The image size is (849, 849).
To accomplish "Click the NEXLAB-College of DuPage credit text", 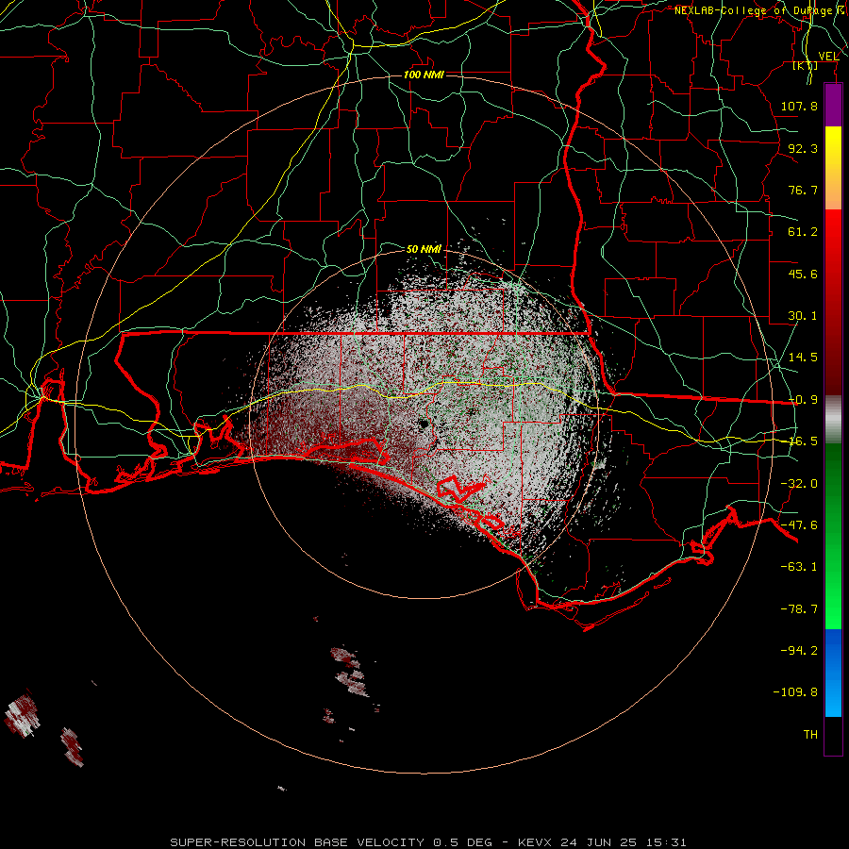I will pyautogui.click(x=759, y=10).
